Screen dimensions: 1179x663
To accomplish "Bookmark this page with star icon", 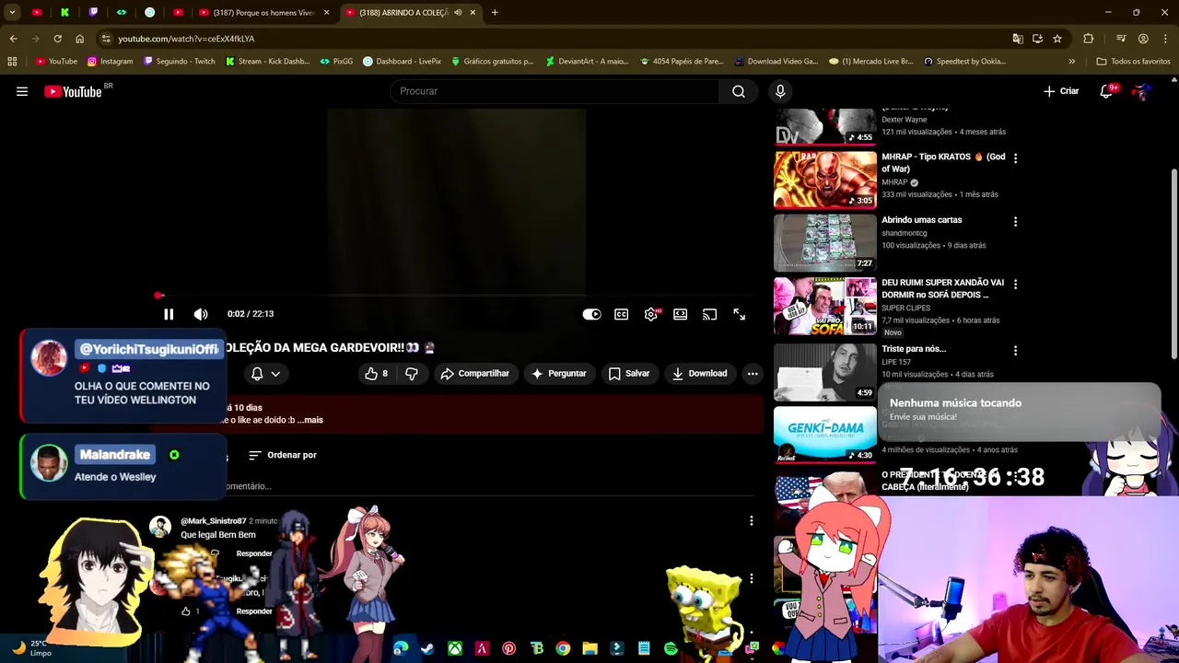I will (x=1057, y=39).
